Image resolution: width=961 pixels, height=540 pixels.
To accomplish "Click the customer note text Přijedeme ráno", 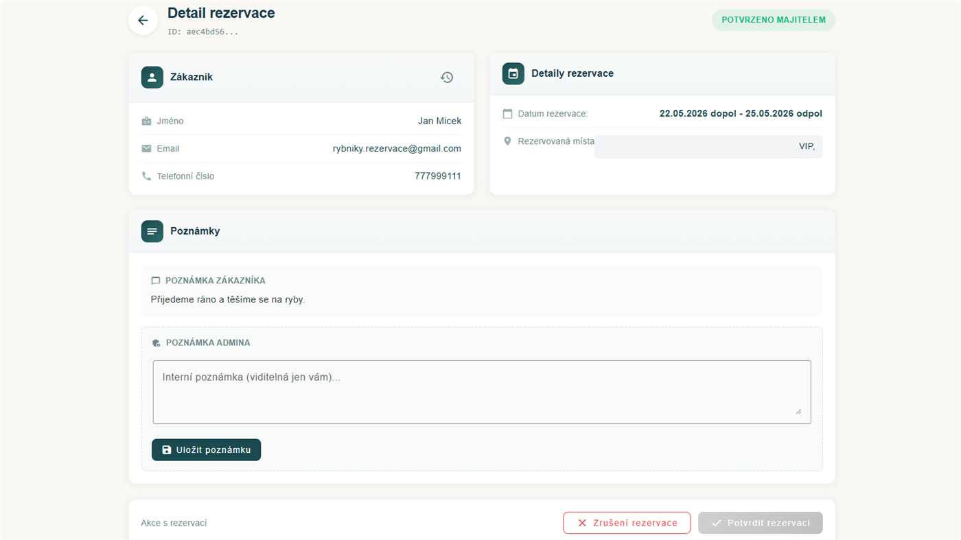I will pyautogui.click(x=228, y=300).
